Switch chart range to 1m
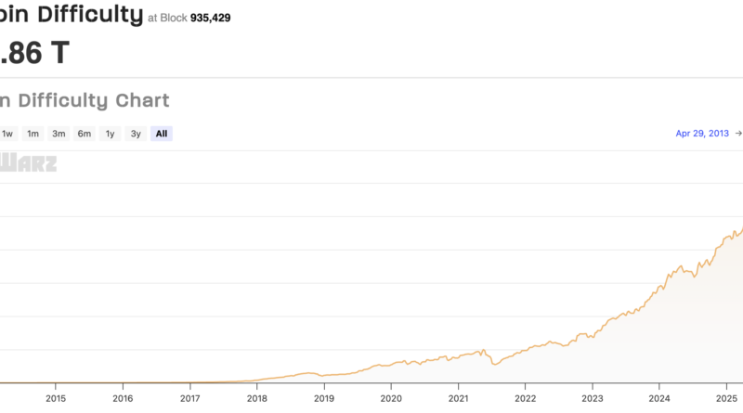 click(x=33, y=134)
